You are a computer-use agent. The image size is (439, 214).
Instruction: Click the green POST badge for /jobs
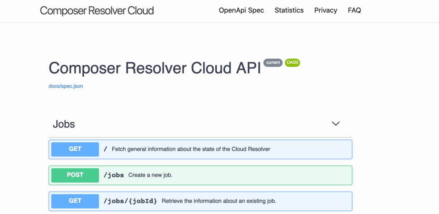[x=75, y=175]
